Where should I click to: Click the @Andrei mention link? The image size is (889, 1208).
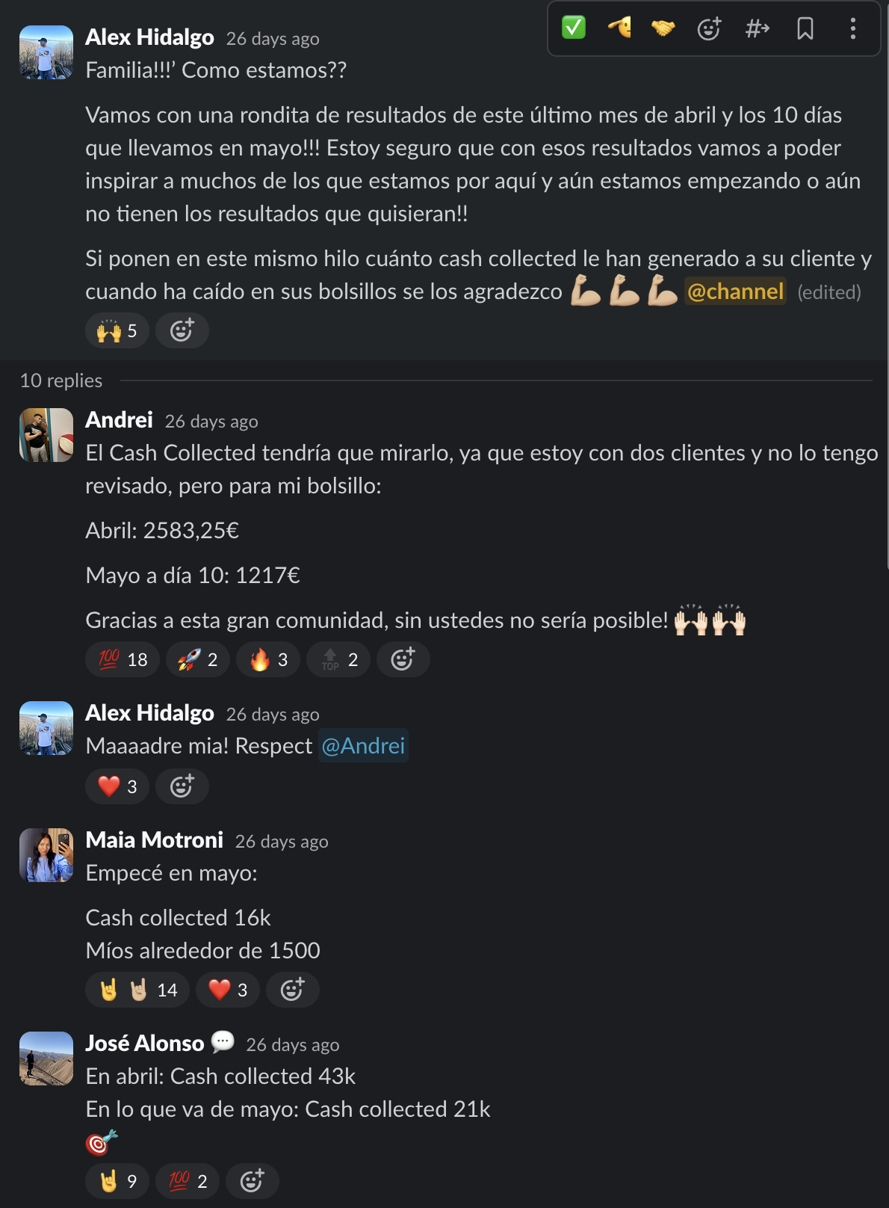tap(363, 745)
